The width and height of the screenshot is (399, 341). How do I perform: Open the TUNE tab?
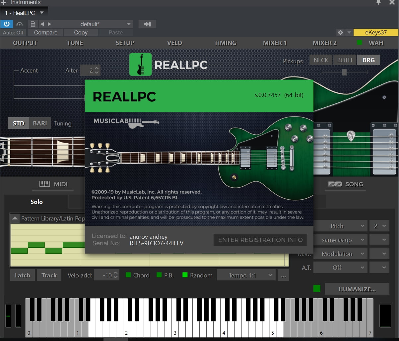pyautogui.click(x=75, y=43)
